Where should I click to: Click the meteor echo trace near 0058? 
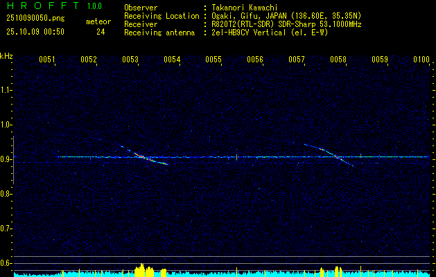[x=329, y=154]
